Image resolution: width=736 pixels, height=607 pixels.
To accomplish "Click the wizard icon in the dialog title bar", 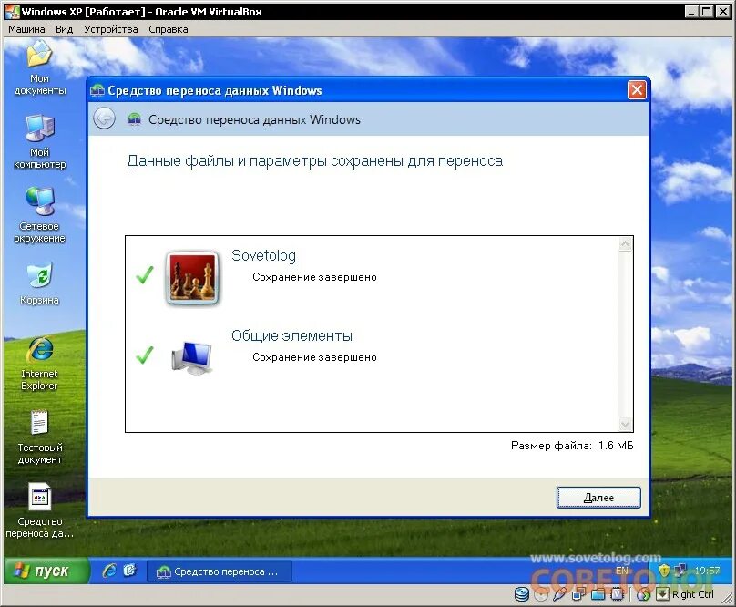I will pos(97,90).
